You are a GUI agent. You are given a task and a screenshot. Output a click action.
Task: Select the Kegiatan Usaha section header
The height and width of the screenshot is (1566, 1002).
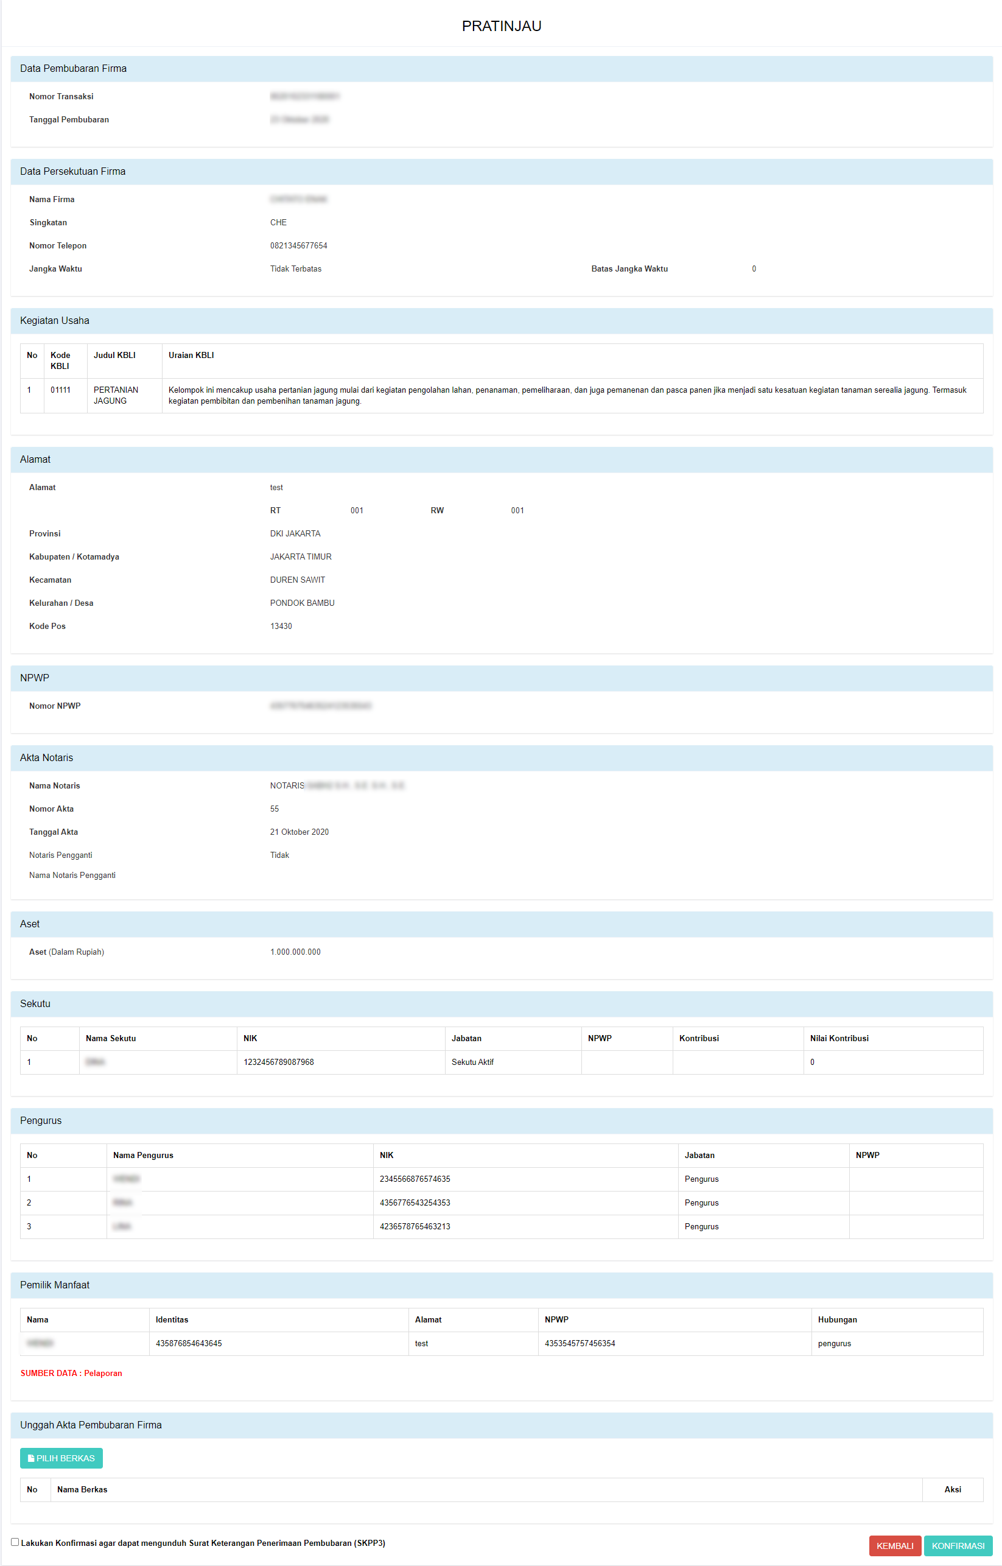[55, 320]
